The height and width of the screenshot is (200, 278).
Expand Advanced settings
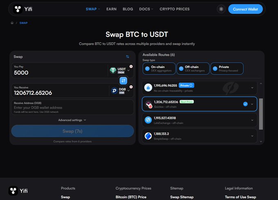click(x=72, y=120)
